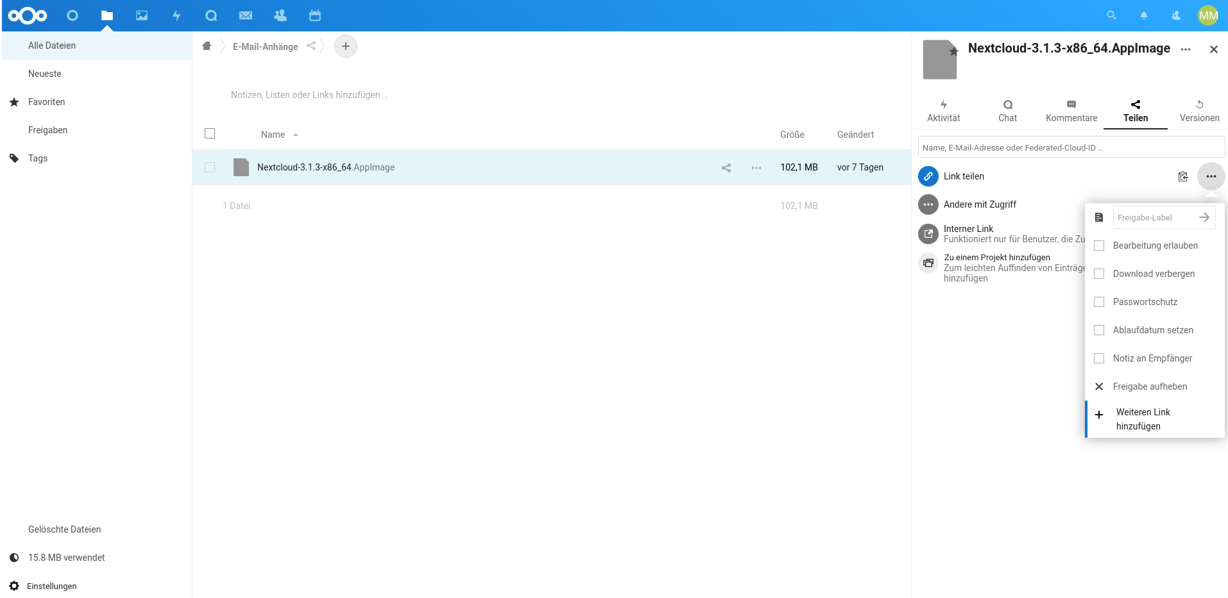Go to home folder breadcrumb

coord(207,46)
